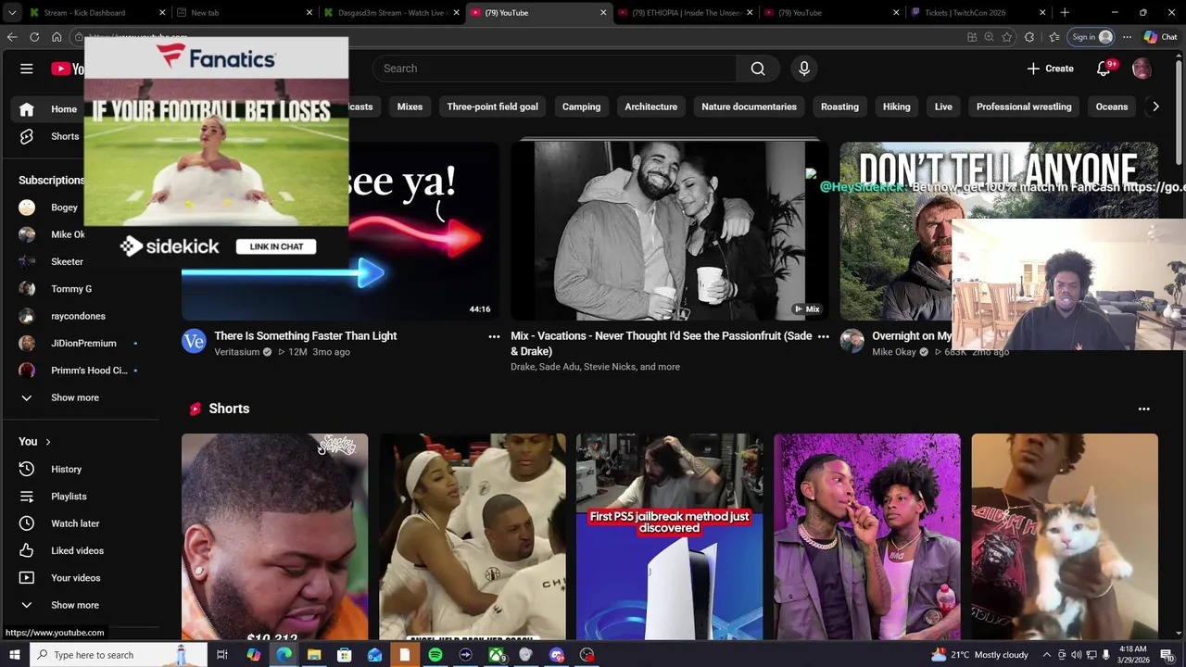Image resolution: width=1186 pixels, height=667 pixels.
Task: Select the Camping filter chip
Action: pyautogui.click(x=581, y=107)
